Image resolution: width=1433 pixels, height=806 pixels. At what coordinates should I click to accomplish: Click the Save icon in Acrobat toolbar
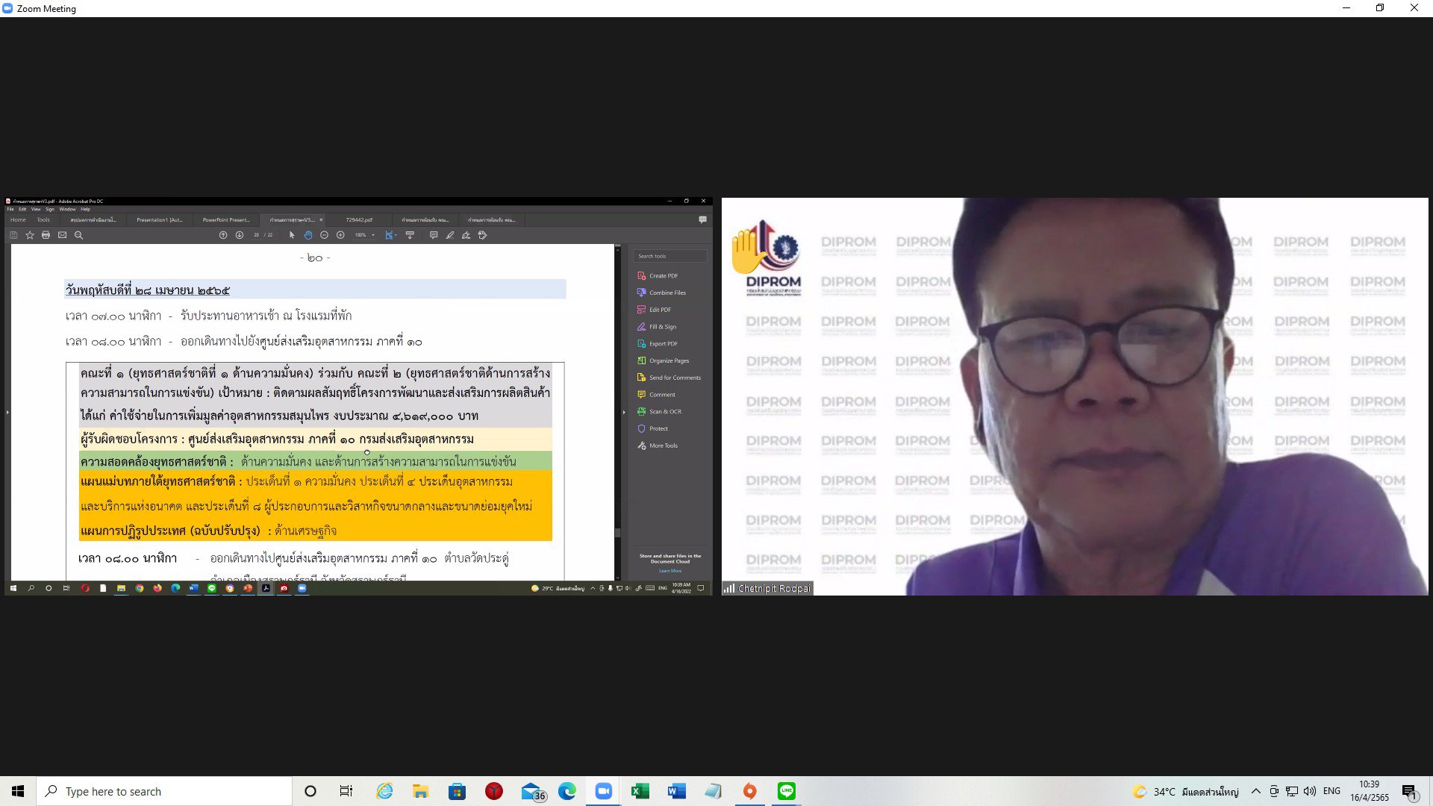pos(13,235)
